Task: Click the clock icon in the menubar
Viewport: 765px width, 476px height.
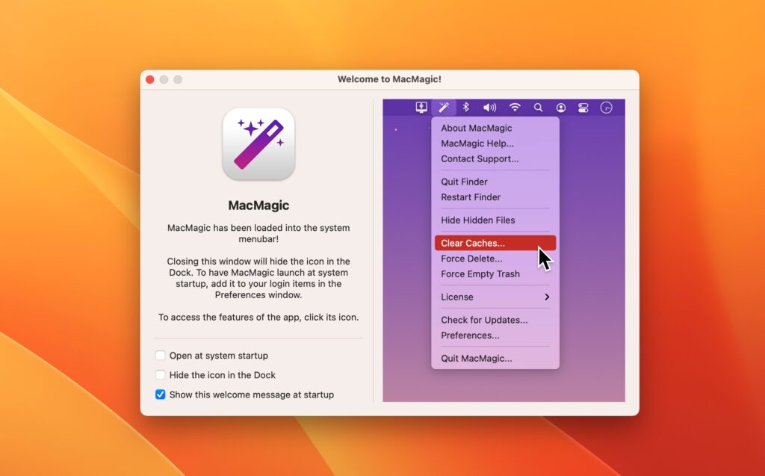Action: pyautogui.click(x=607, y=107)
